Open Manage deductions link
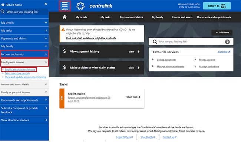This screenshot has width=241, height=146. tap(209, 67)
